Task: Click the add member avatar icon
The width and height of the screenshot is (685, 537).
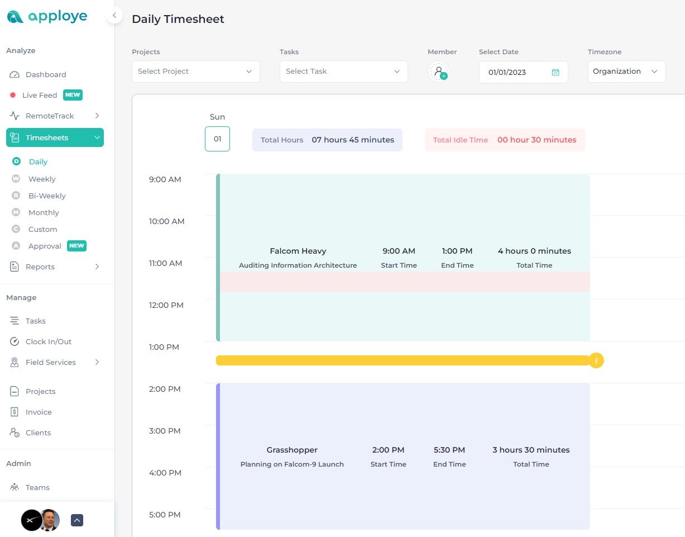Action: point(439,72)
